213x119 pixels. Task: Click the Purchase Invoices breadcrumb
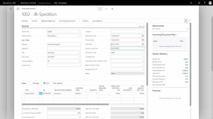[x=45, y=3]
